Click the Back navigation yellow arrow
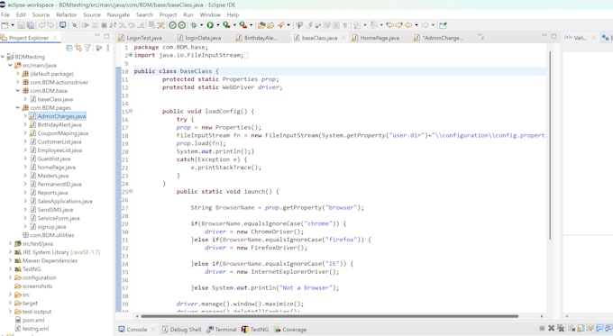The width and height of the screenshot is (613, 336). [x=408, y=25]
